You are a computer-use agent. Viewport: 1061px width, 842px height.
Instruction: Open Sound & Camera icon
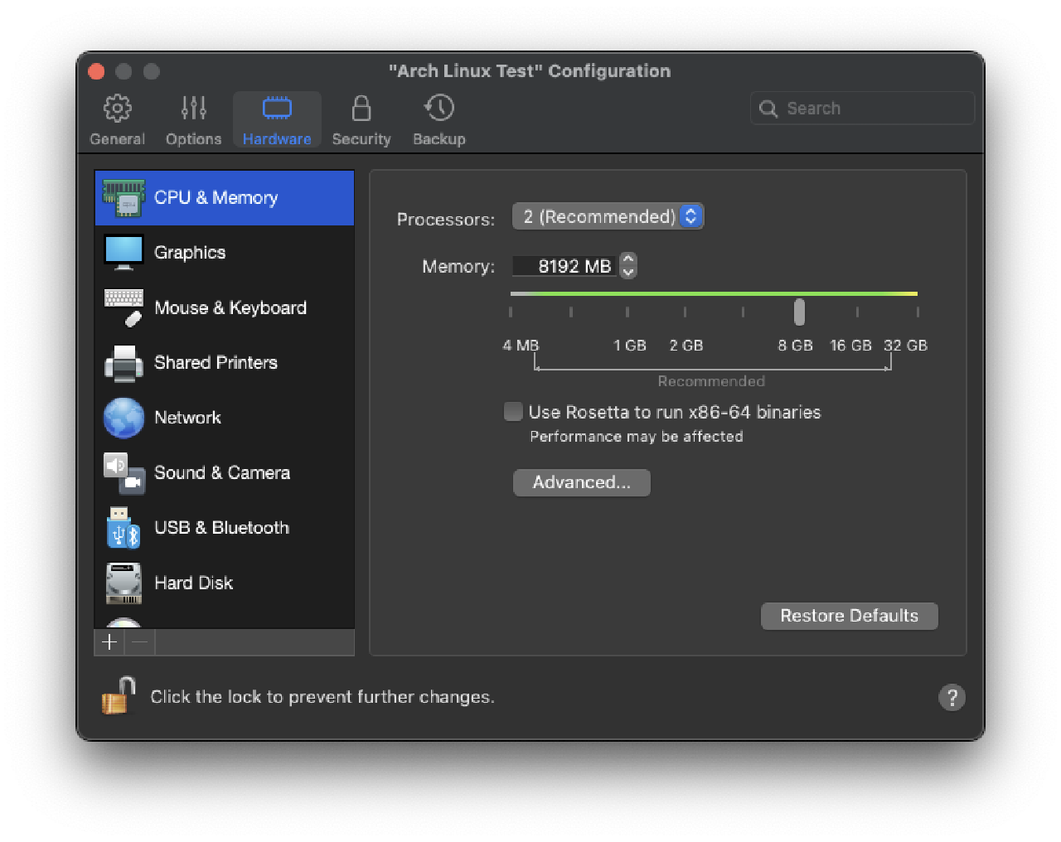(124, 473)
